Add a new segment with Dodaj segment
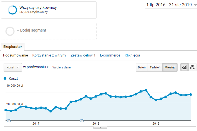This screenshot has width=197, height=131. tap(31, 30)
